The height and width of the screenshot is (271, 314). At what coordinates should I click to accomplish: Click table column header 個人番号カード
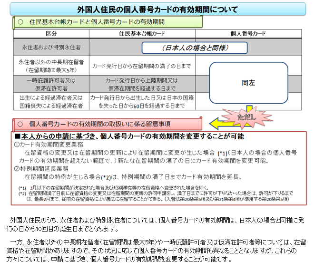(x=248, y=34)
